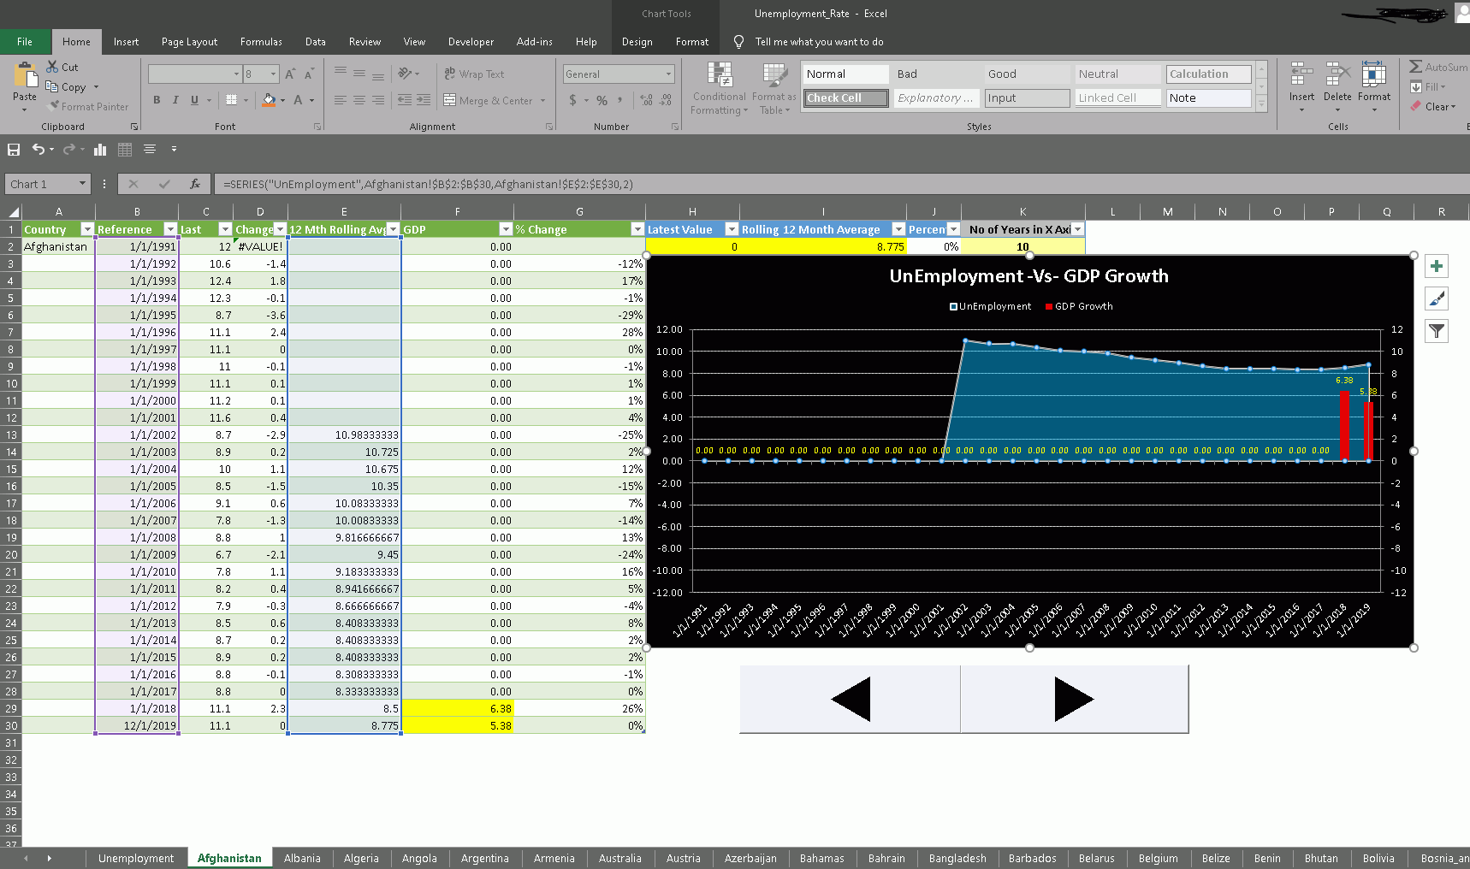Click the Paste clipboard icon

pyautogui.click(x=25, y=77)
